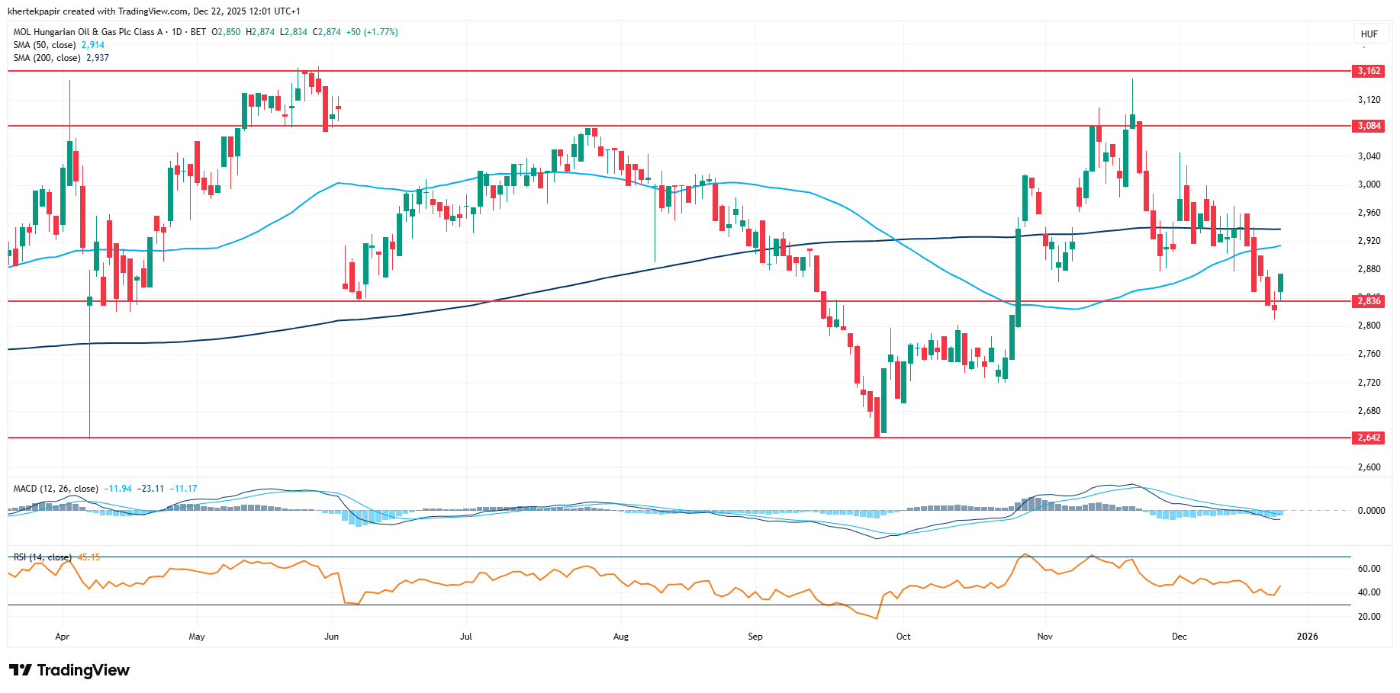1400x693 pixels.
Task: Click the 1D interval in chart header
Action: coord(177,32)
